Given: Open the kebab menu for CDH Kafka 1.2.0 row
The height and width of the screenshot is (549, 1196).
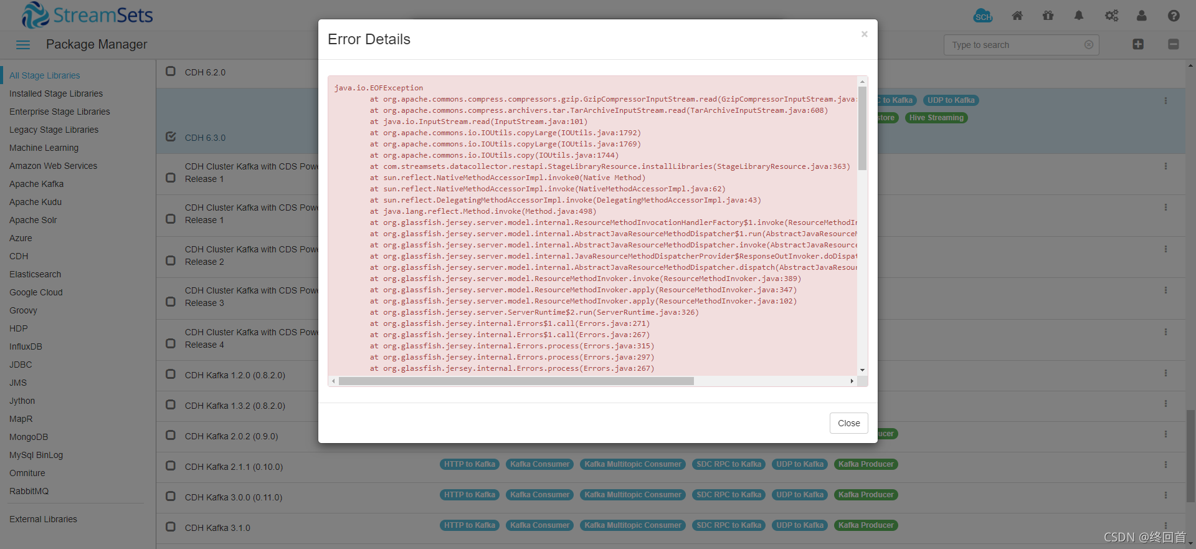Looking at the screenshot, I should tap(1165, 373).
